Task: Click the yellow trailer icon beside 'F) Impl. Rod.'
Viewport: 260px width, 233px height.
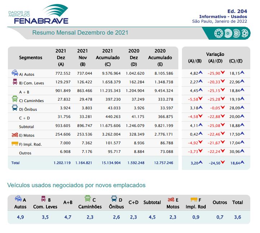Action: (15, 143)
